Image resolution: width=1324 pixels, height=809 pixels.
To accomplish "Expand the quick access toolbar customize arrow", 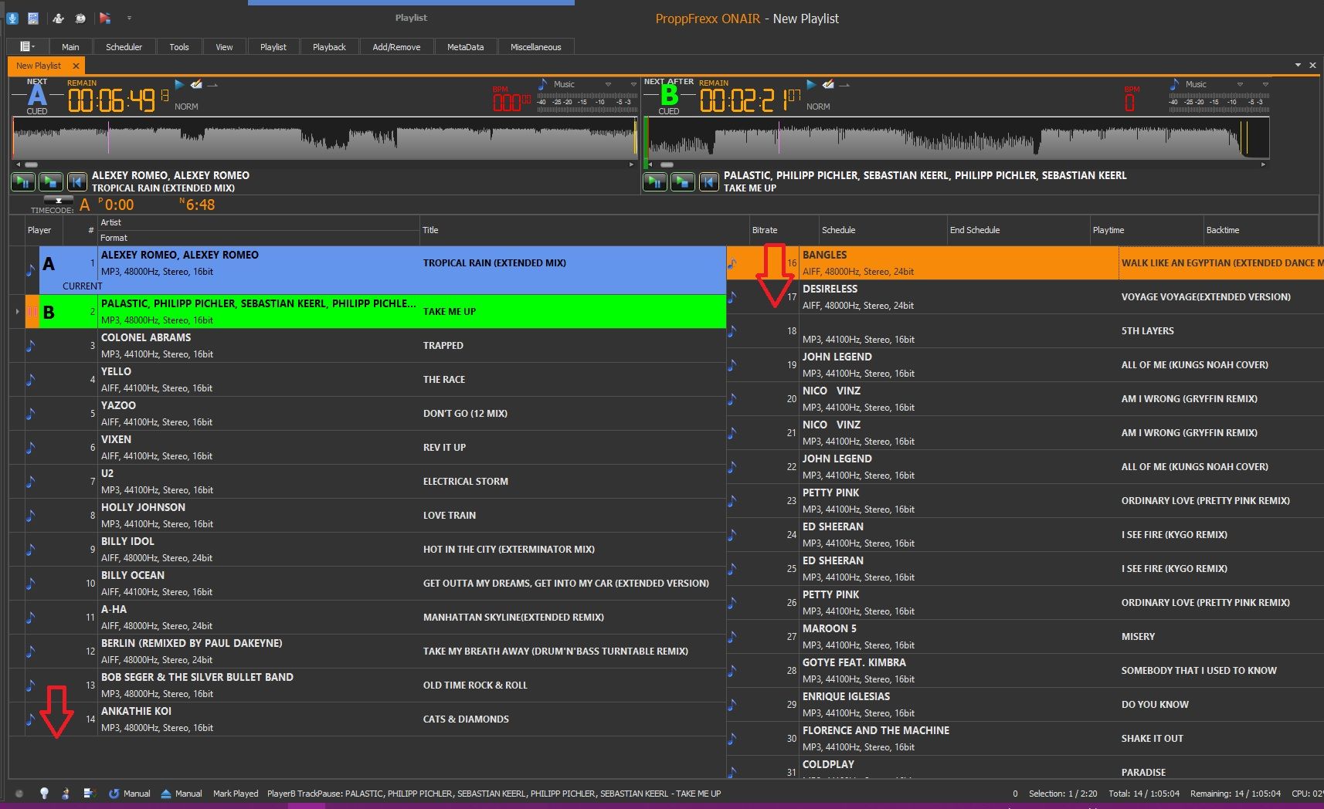I will coord(129,18).
